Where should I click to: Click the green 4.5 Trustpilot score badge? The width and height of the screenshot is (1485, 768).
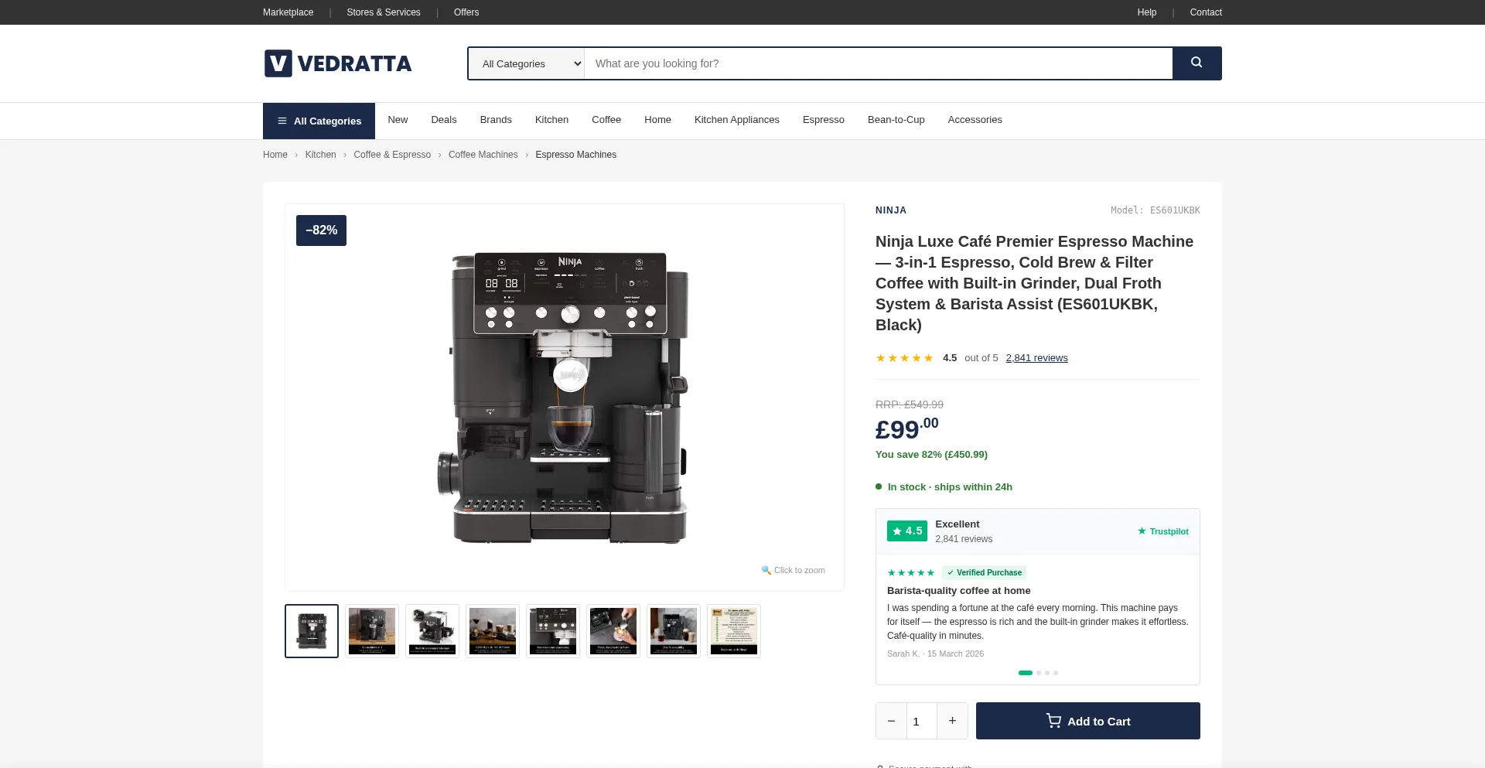click(x=907, y=531)
